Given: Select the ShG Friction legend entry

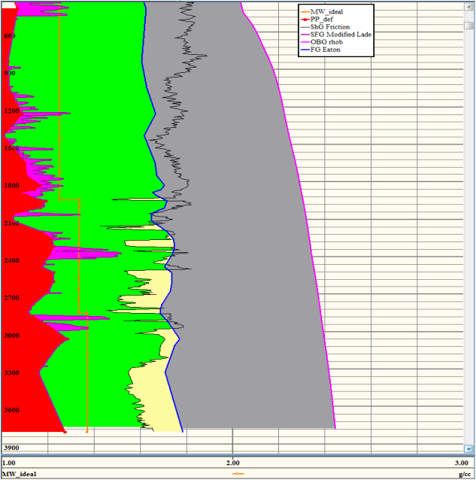Looking at the screenshot, I should tap(335, 27).
